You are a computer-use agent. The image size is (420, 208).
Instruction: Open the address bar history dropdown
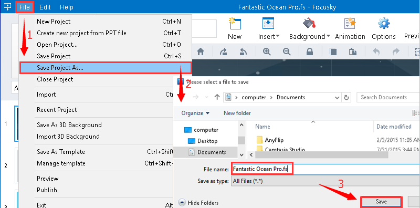(338, 97)
